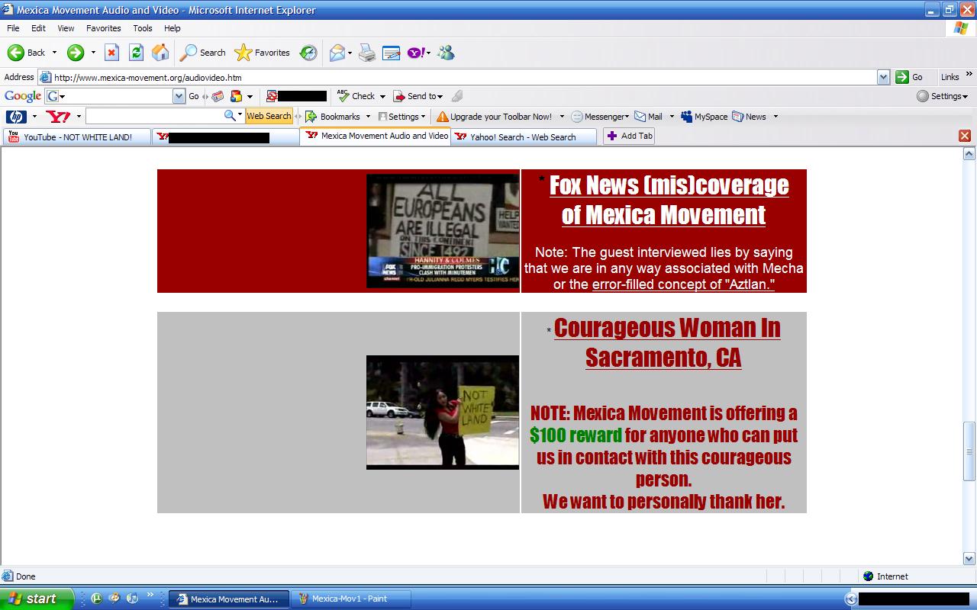Click the Google toolbar logo
Viewport: 977px width, 610px height.
point(23,96)
